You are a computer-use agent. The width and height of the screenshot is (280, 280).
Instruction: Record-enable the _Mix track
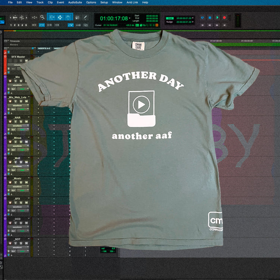point(10,81)
